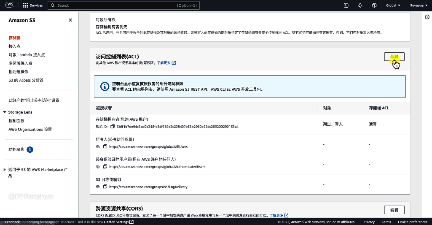Open AWS Organizations 设置 link

pyautogui.click(x=30, y=130)
